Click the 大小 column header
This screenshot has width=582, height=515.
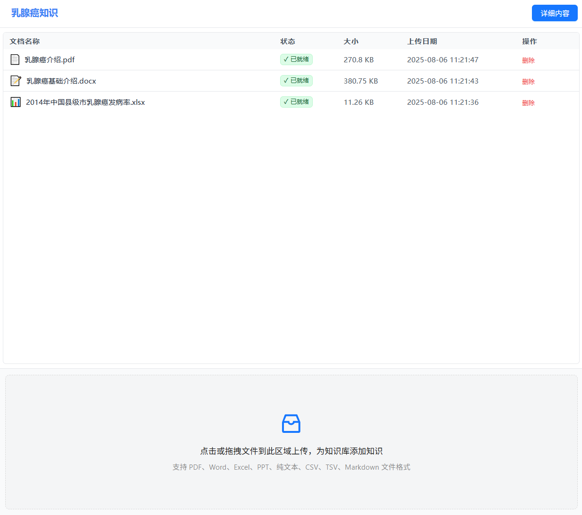[x=351, y=42]
